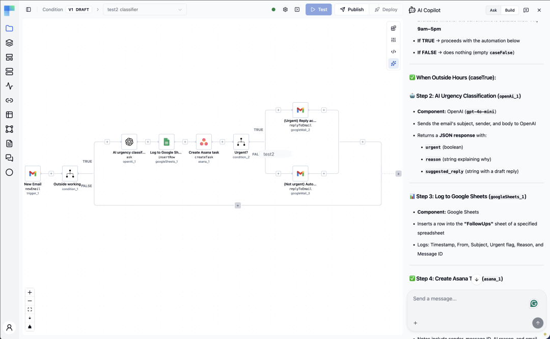
Task: Open the code view icon on canvas
Action: coord(394,51)
